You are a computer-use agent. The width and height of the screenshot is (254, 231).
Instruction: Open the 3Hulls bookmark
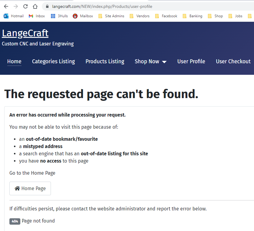click(59, 16)
